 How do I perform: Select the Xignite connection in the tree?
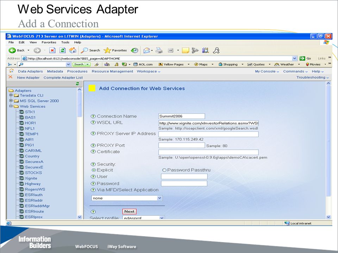(31, 179)
